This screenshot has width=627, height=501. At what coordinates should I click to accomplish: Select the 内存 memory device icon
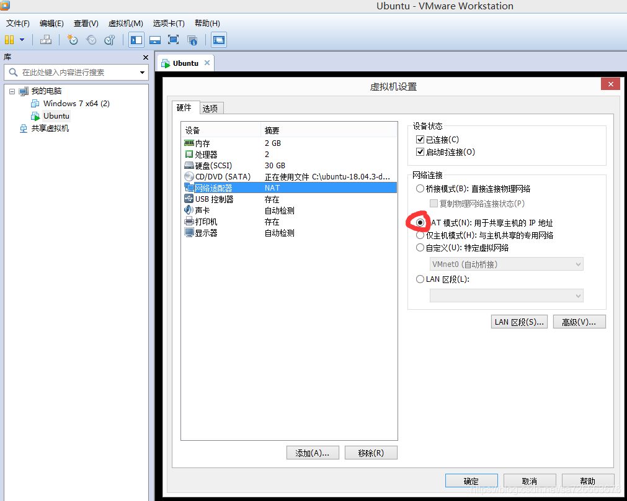tap(189, 143)
